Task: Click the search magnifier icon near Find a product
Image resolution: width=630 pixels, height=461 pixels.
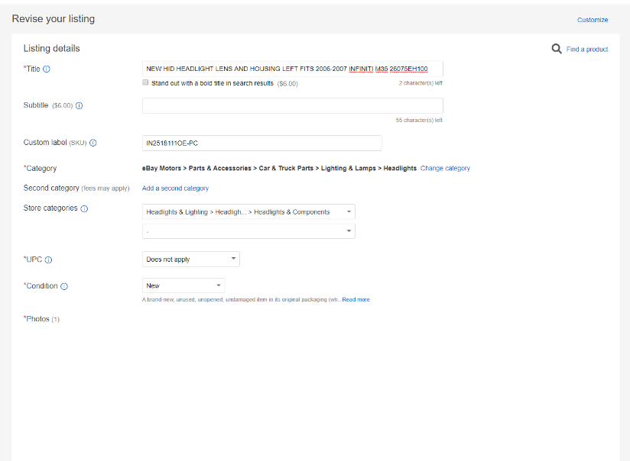Action: pyautogui.click(x=557, y=48)
